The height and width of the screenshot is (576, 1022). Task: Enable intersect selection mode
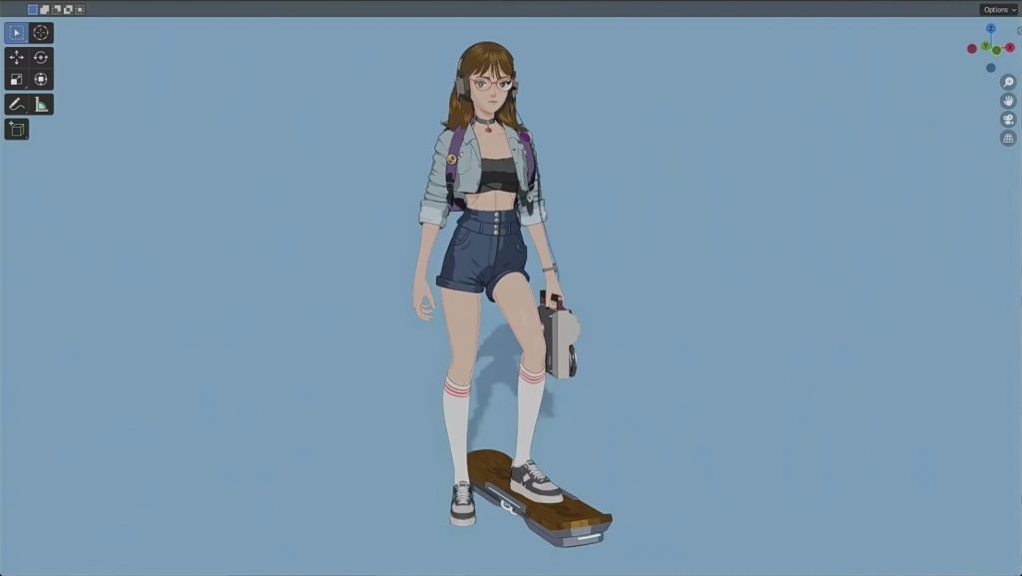click(x=80, y=10)
